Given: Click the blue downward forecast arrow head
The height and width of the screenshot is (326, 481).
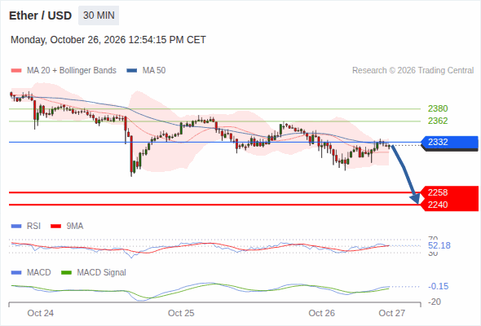Looking at the screenshot, I should click(416, 199).
